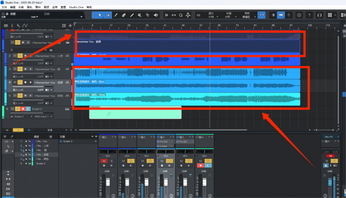
Task: Click the target icon in the top toolbar
Action: tap(299, 15)
